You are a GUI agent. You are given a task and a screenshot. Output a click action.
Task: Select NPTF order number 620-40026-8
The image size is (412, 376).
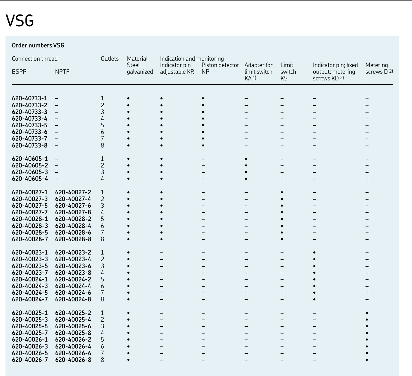pyautogui.click(x=73, y=360)
